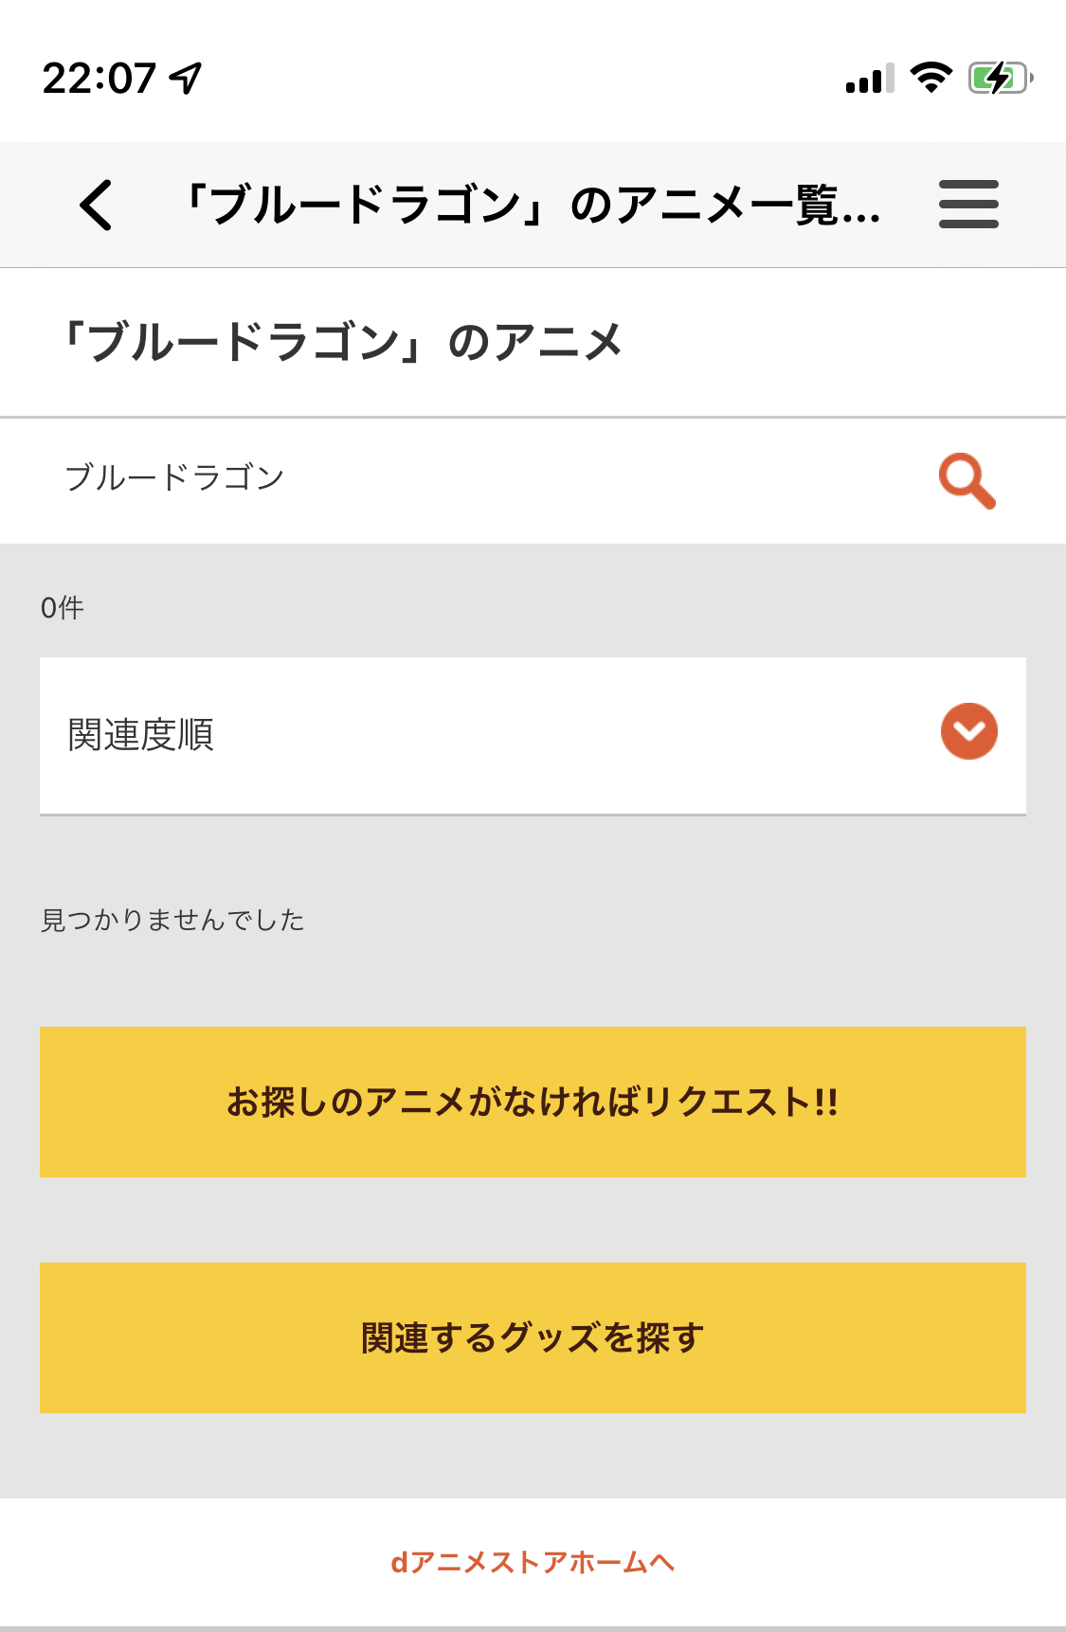
Task: Tap the 0件 result count label
Action: coord(63,608)
